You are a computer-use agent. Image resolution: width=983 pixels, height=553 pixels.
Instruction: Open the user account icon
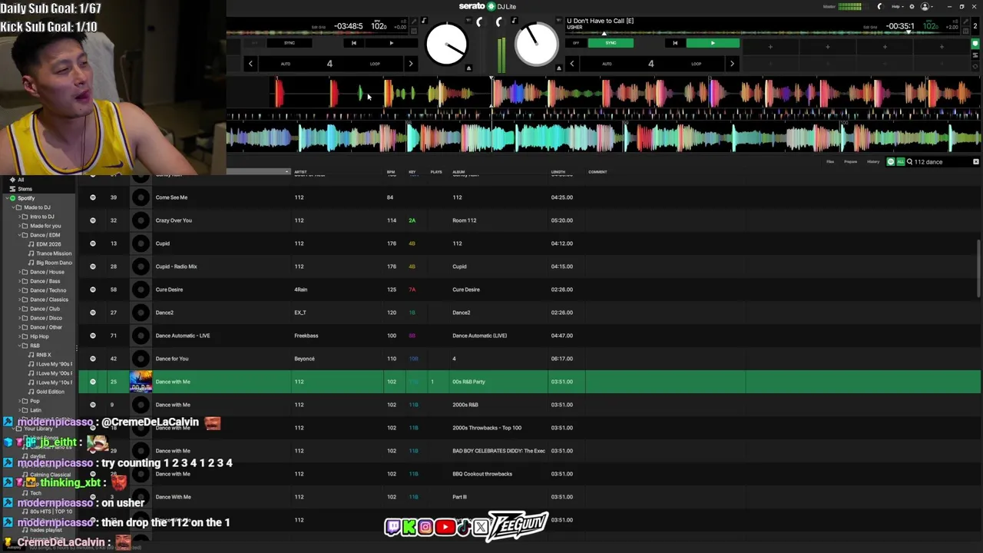click(925, 6)
